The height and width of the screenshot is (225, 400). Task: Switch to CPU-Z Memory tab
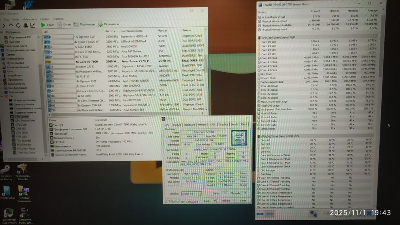coord(202,125)
